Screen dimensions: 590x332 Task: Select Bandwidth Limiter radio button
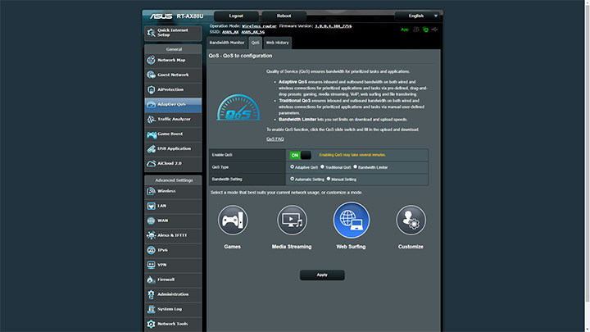(355, 166)
